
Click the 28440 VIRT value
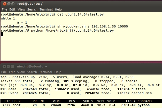click(x=56, y=105)
